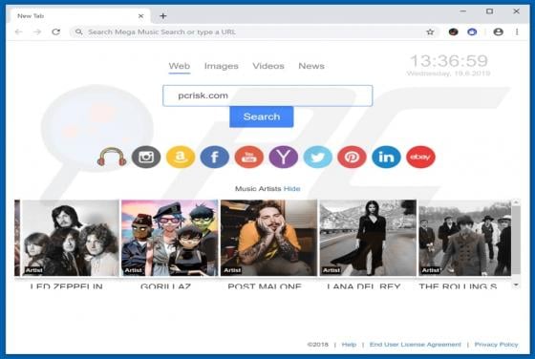Viewport: 535px width, 359px height.
Task: Open the Amazon shortcut icon
Action: [181, 157]
